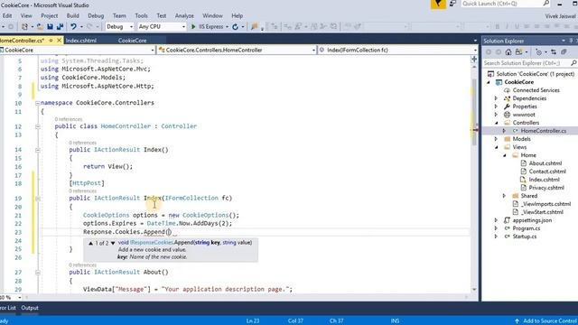Collapse the HomeController class code block
The height and width of the screenshot is (325, 578).
(x=37, y=126)
